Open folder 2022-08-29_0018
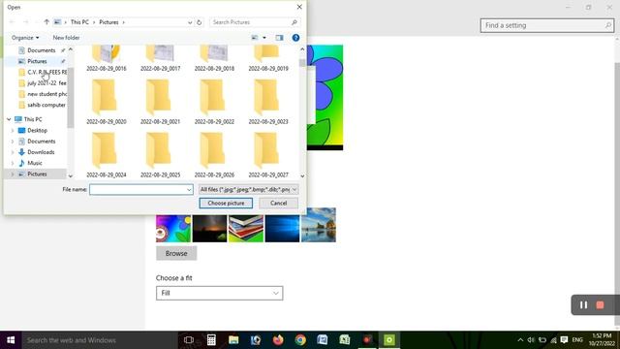Image resolution: width=620 pixels, height=349 pixels. (214, 58)
